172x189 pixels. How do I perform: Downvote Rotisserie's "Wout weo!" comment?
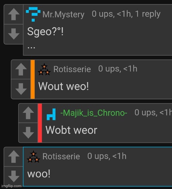pyautogui.click(x=21, y=89)
